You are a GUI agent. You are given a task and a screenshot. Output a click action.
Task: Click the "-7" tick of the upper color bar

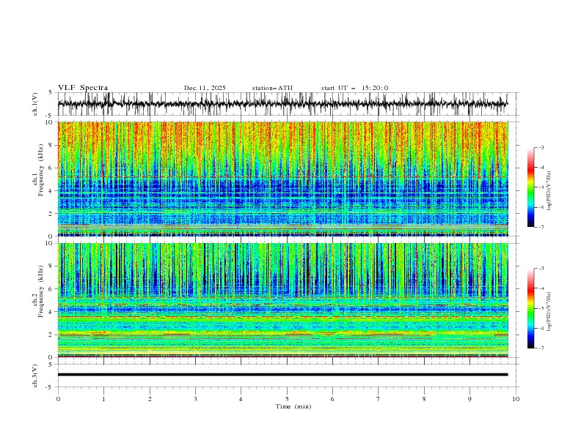541,227
